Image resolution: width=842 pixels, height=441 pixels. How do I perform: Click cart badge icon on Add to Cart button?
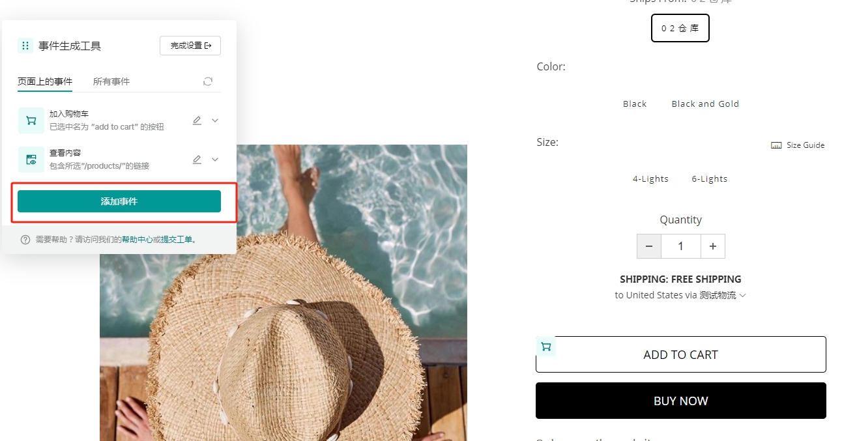546,347
